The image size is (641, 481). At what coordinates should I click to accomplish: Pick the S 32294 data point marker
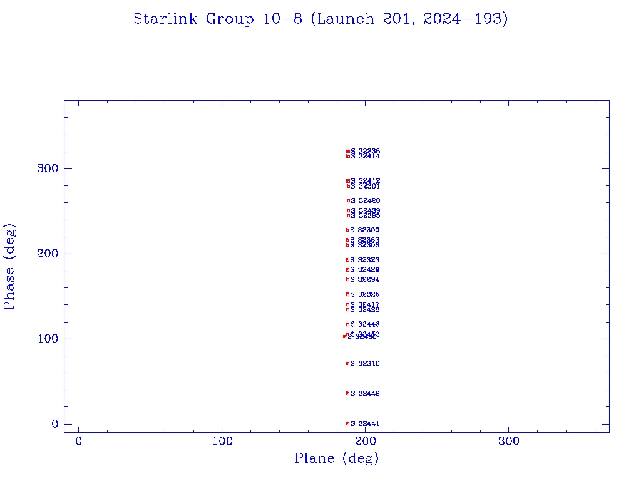click(x=347, y=279)
